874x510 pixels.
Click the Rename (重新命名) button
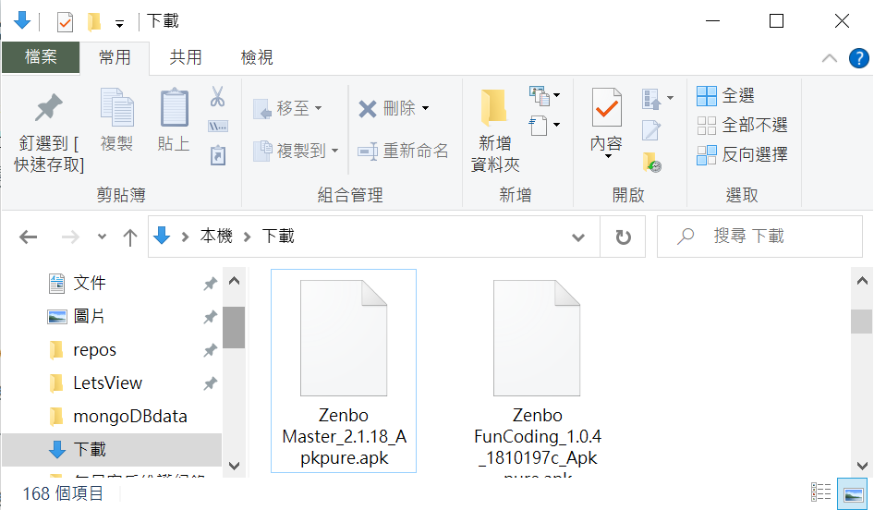403,151
